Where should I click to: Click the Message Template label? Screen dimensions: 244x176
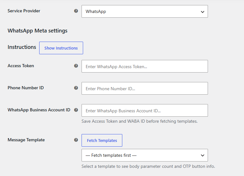[26, 140]
